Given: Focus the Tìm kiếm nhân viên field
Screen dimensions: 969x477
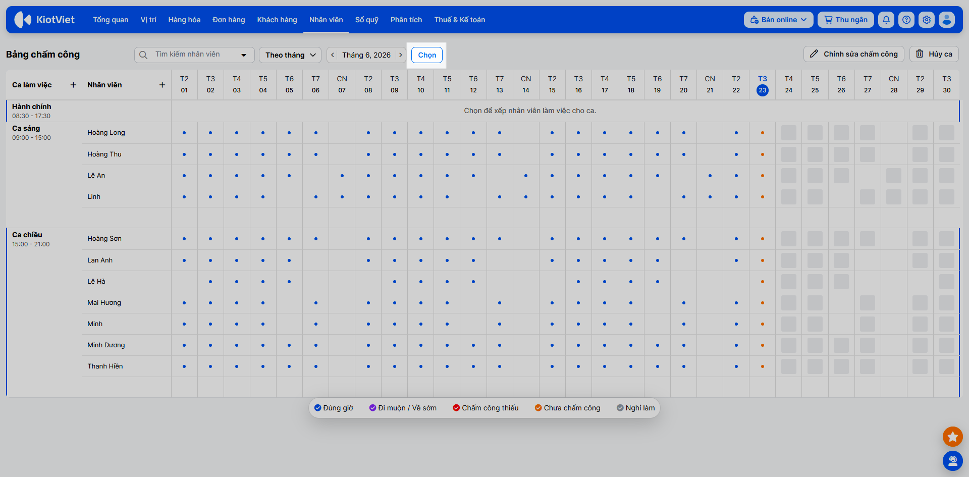Looking at the screenshot, I should 194,55.
